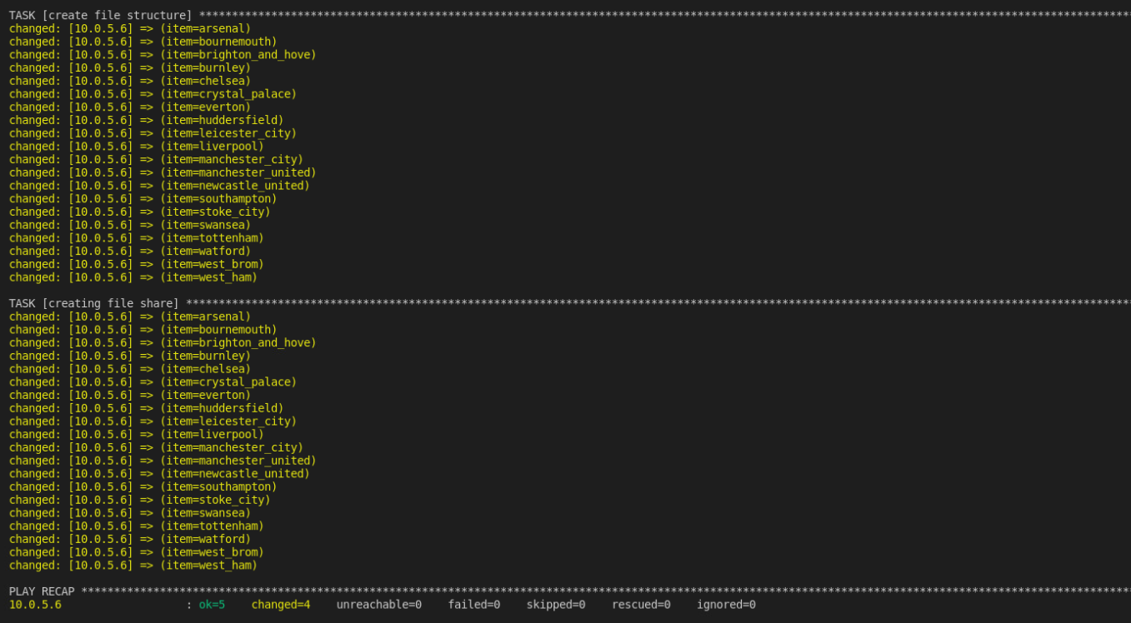Screen dimensions: 1131x623
Task: Click item=crystal_palace under creating file share task
Action: coord(228,381)
